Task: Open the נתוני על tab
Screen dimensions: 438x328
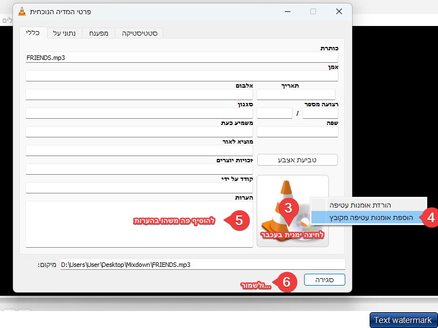Action: pyautogui.click(x=64, y=33)
